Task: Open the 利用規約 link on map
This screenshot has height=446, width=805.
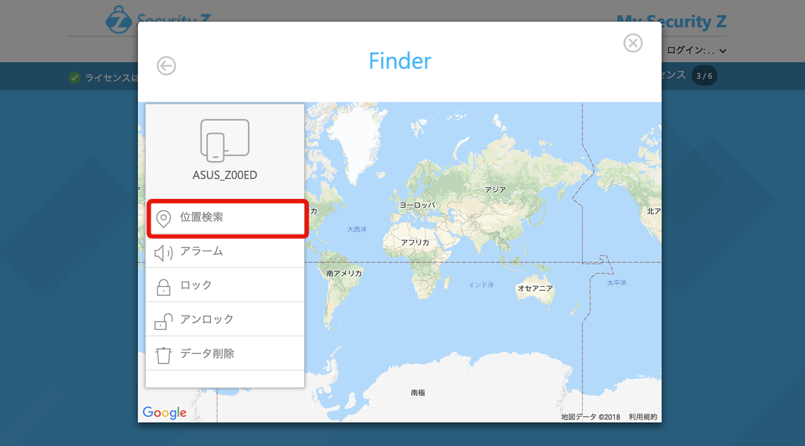Action: point(643,417)
